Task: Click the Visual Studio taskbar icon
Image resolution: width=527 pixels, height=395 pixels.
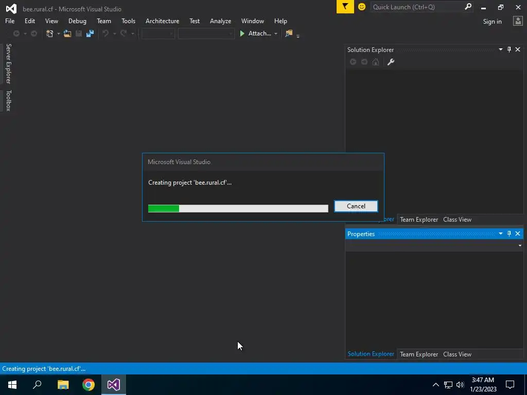Action: click(x=114, y=385)
